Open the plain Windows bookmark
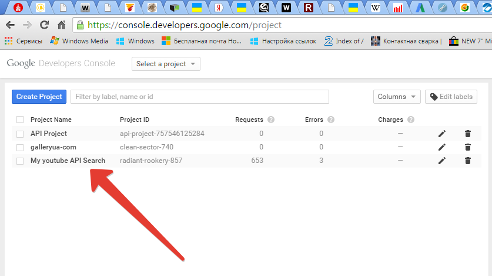Screen dimensions: 492x276 tap(135, 41)
